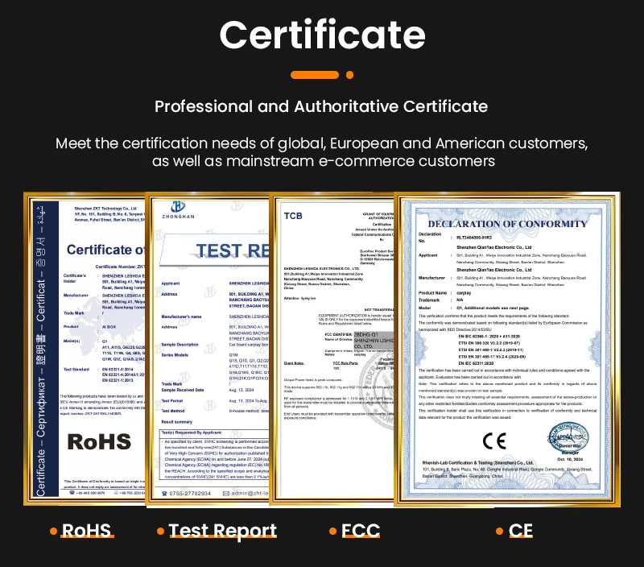Click the Test Report label
644x567 pixels.
(x=223, y=531)
